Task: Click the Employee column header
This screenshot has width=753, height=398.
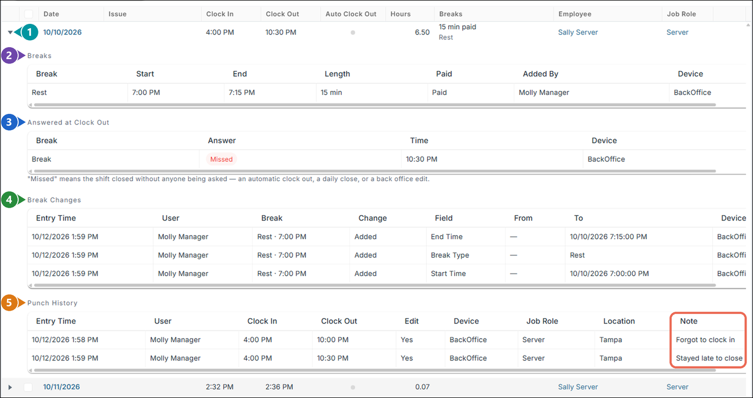Action: pos(575,14)
